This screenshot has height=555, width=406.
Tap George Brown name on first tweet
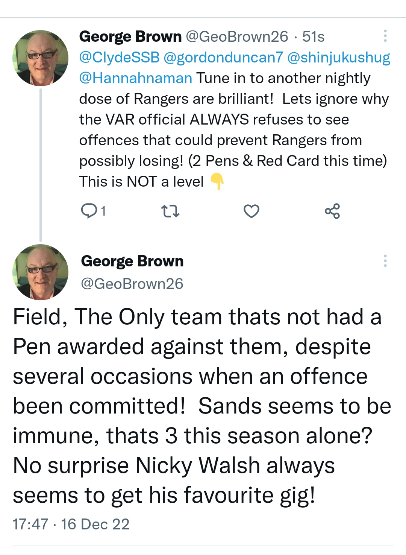pos(130,36)
